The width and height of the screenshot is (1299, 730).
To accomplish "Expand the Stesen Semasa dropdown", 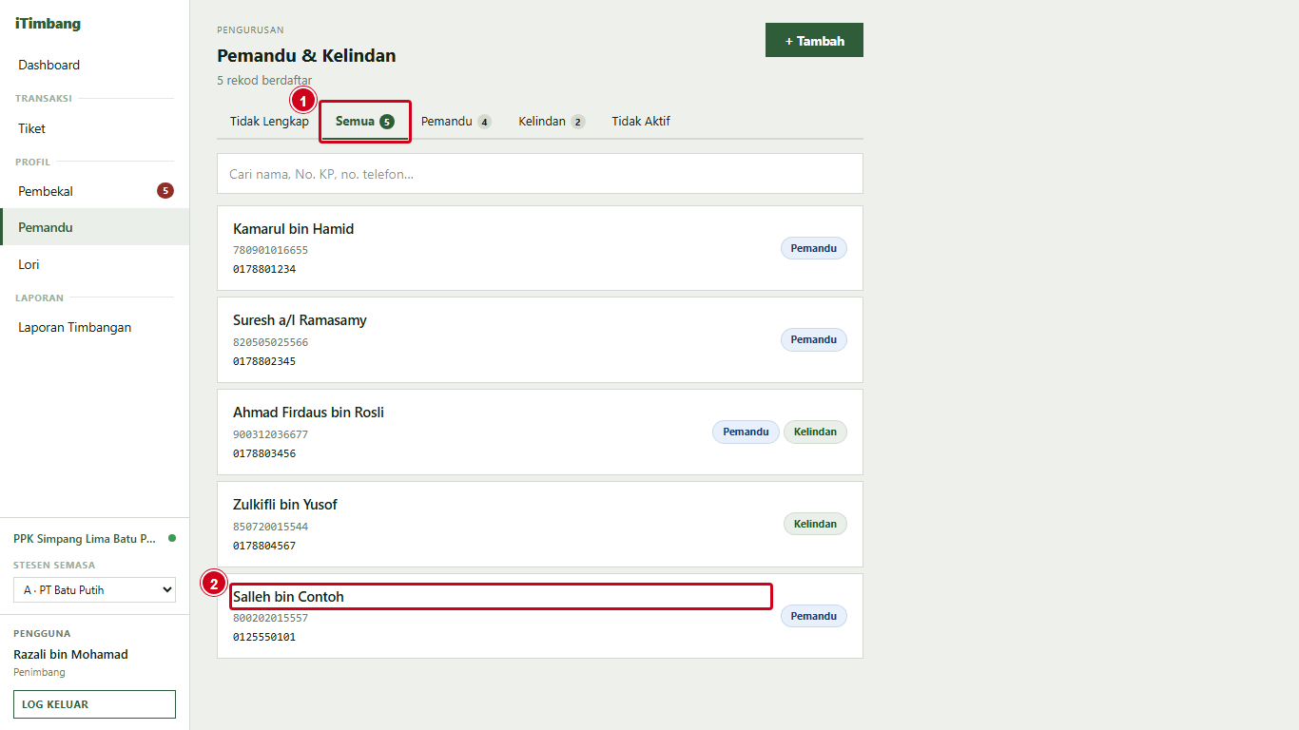I will tap(94, 589).
